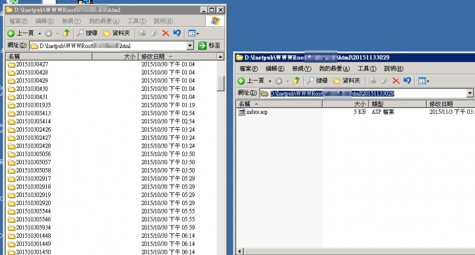Click Copy To icon in left window toolbar

[x=154, y=33]
